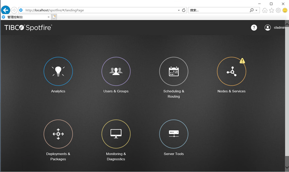Image resolution: width=289 pixels, height=172 pixels.
Task: Open Nodes & Services network icon
Action: tap(232, 71)
